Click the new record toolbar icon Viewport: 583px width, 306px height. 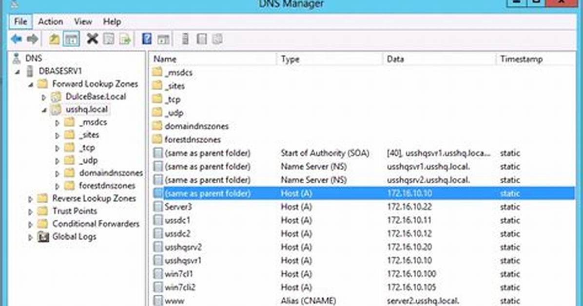point(201,39)
